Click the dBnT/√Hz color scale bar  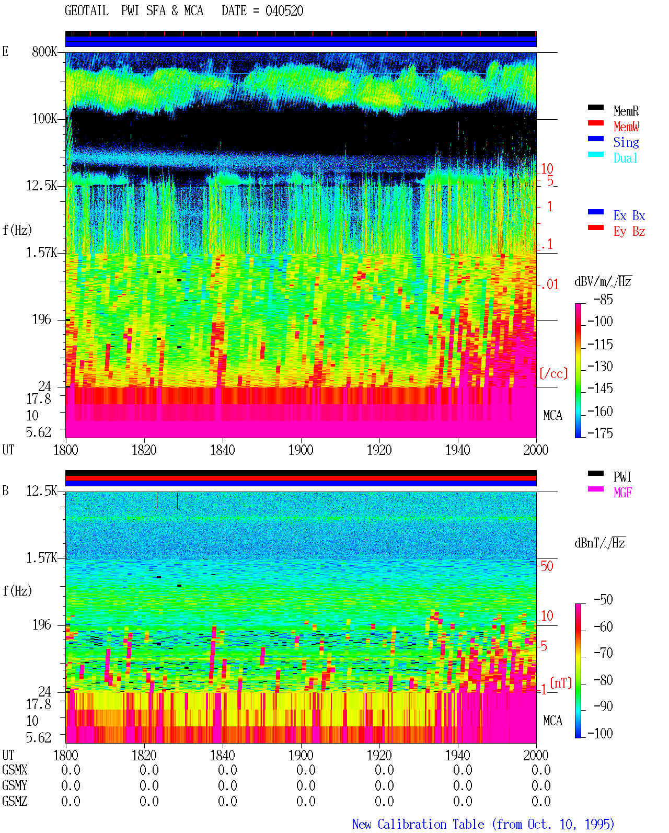pyautogui.click(x=578, y=670)
